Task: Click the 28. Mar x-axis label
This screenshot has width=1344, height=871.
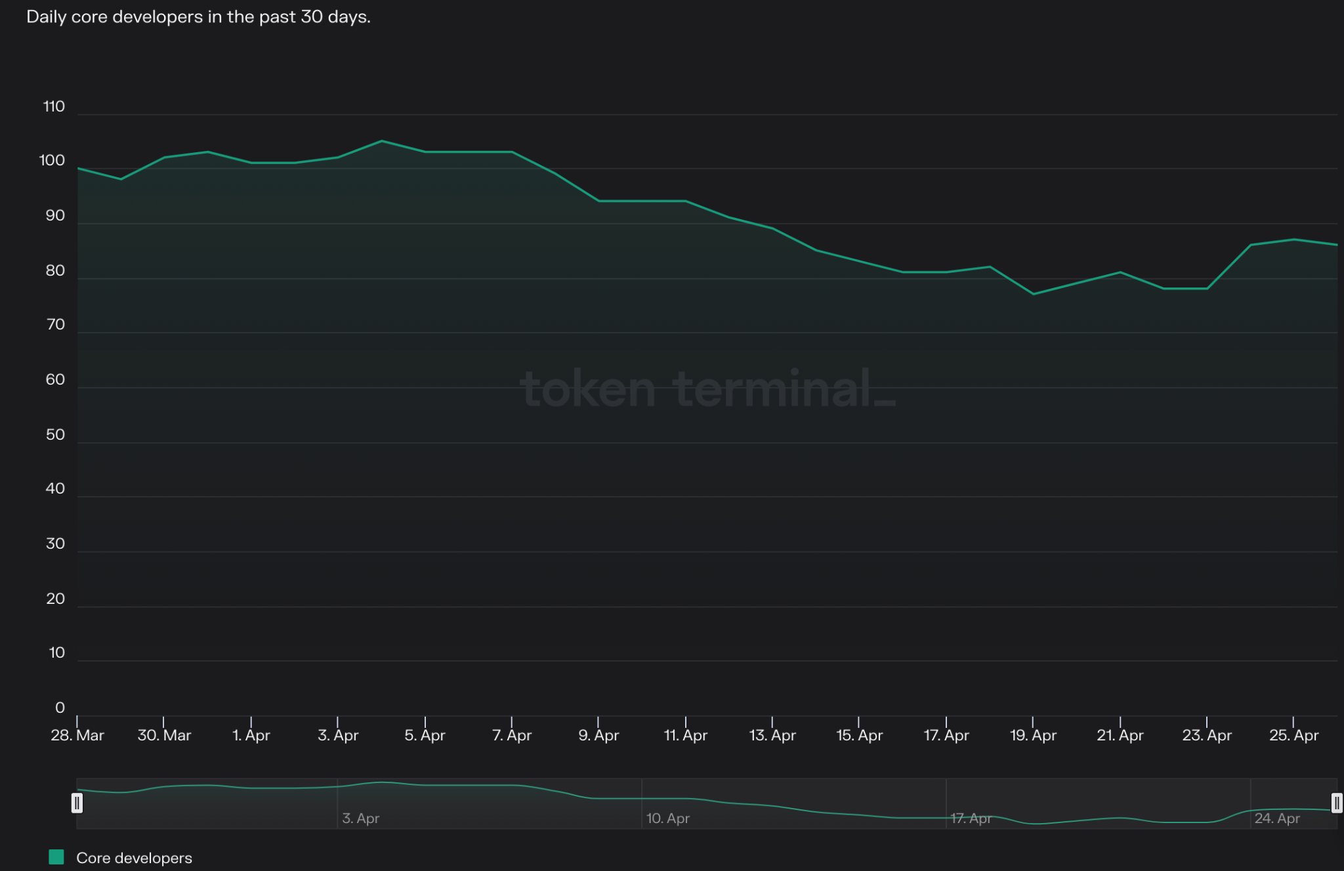Action: pos(77,735)
